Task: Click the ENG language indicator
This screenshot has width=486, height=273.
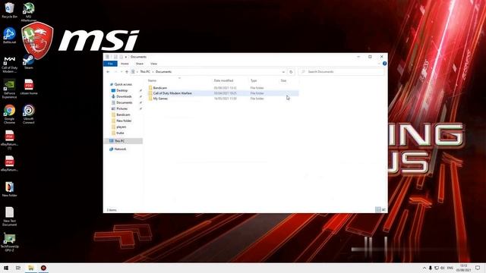Action: [x=450, y=268]
